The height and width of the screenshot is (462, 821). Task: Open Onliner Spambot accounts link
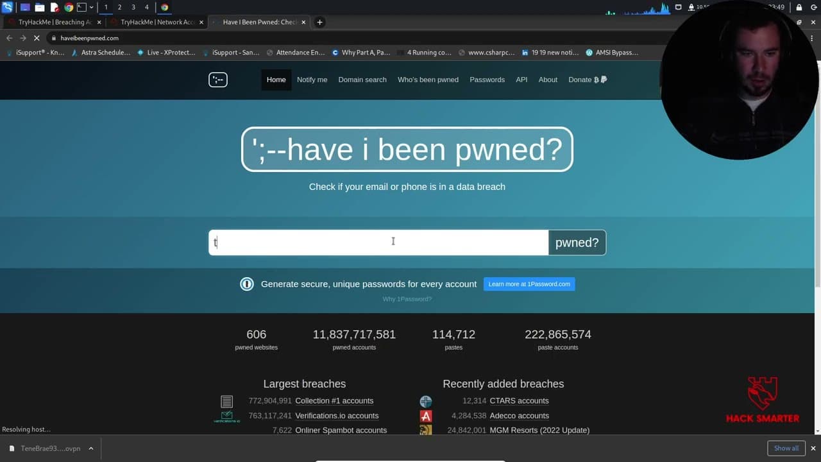tap(341, 430)
